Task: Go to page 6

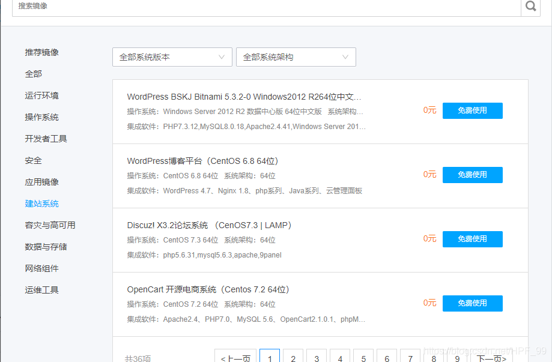Action: (387, 356)
